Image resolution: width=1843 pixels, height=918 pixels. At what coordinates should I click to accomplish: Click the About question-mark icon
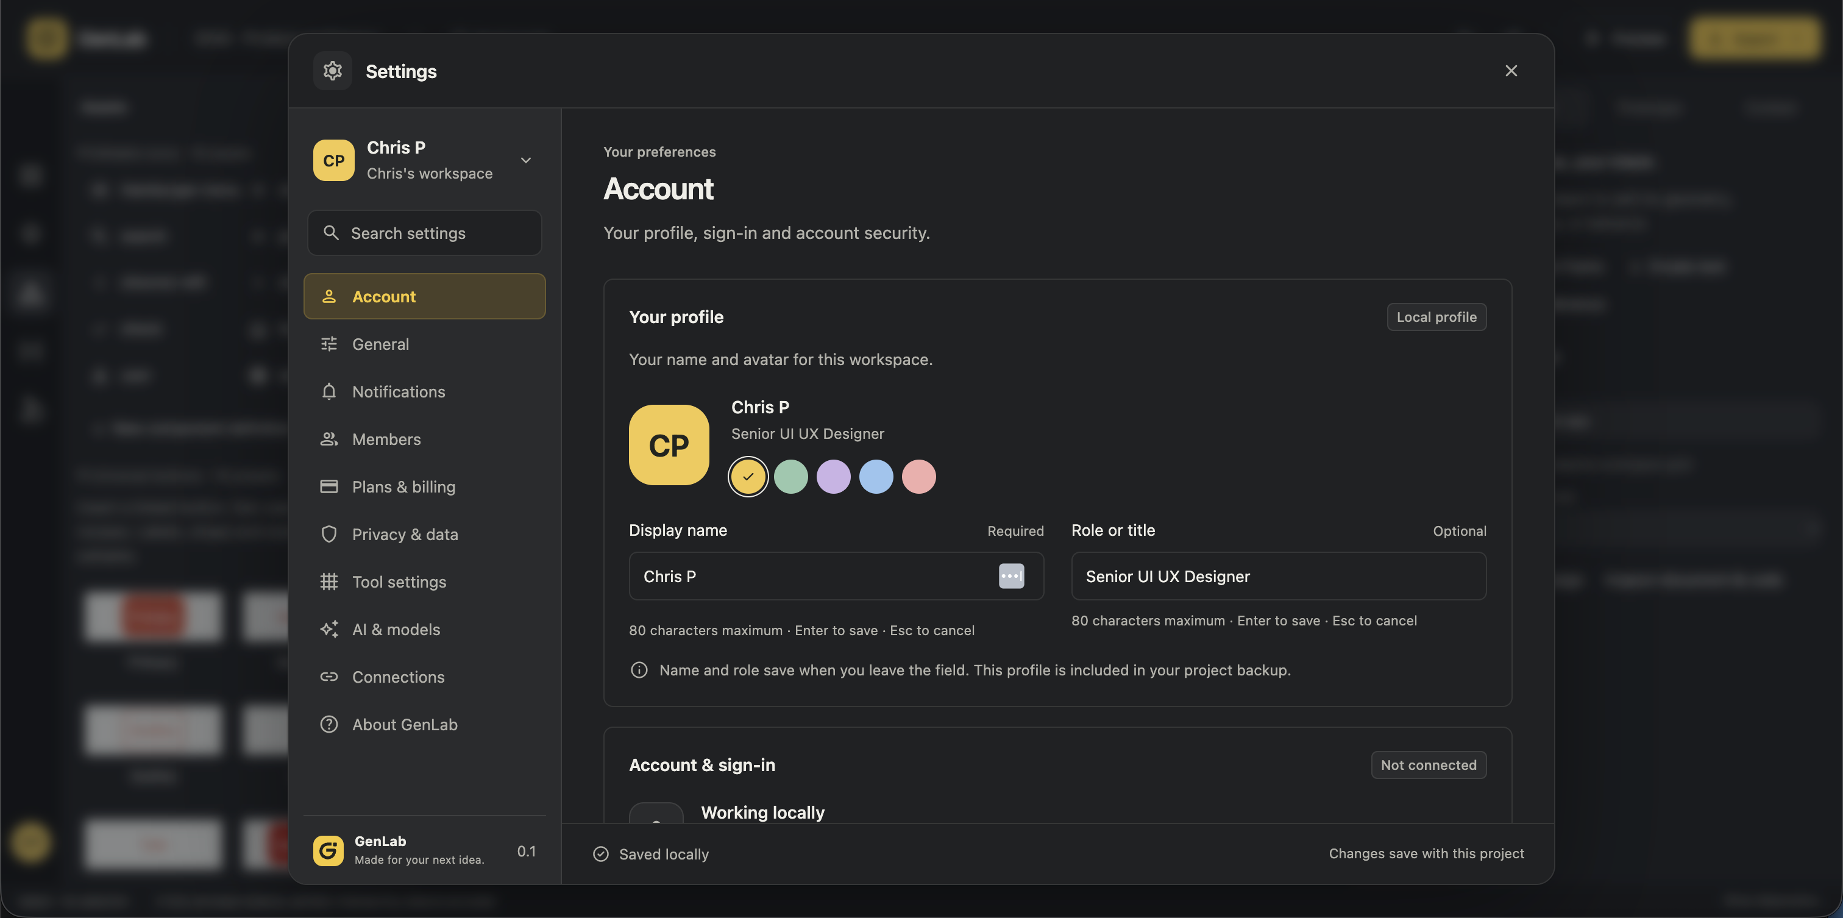[x=329, y=725]
